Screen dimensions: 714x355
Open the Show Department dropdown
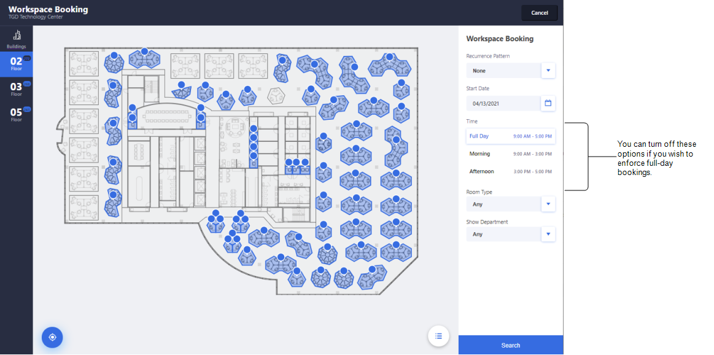pos(548,234)
